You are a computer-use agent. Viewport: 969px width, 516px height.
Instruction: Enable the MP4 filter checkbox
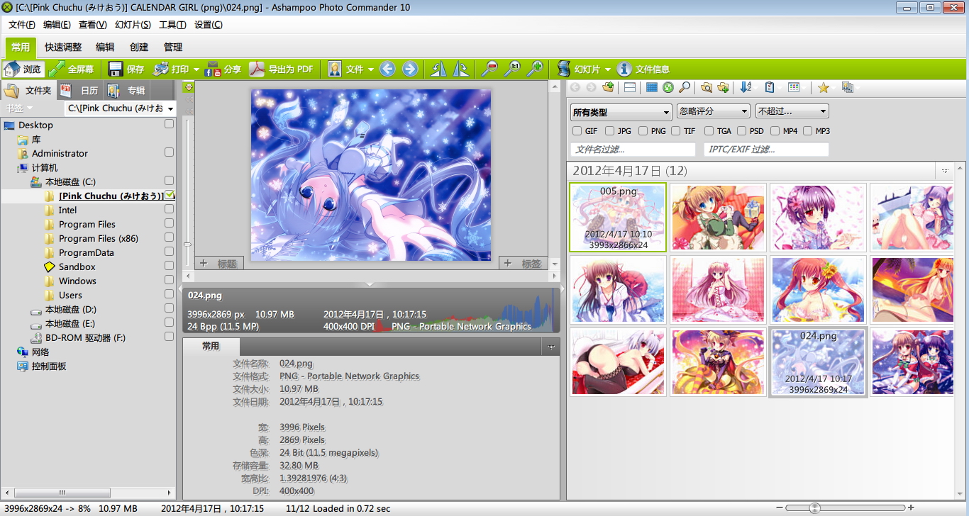[x=775, y=131]
